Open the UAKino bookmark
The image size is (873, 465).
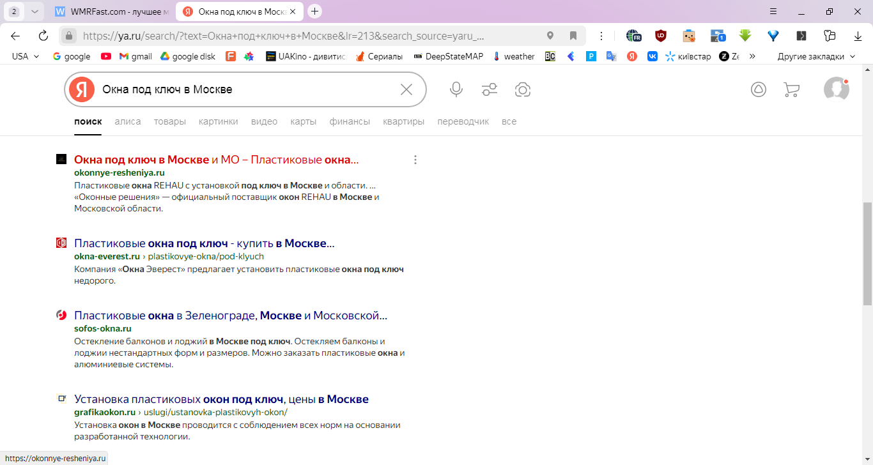(305, 56)
